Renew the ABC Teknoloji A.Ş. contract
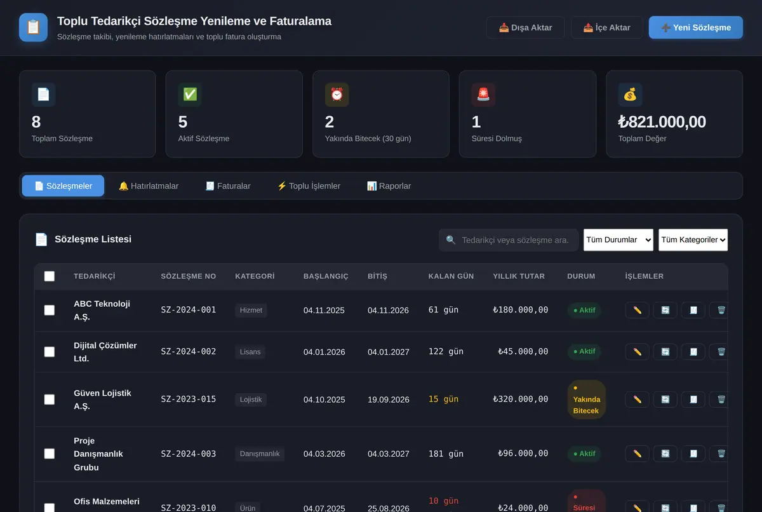This screenshot has height=512, width=762. (665, 310)
